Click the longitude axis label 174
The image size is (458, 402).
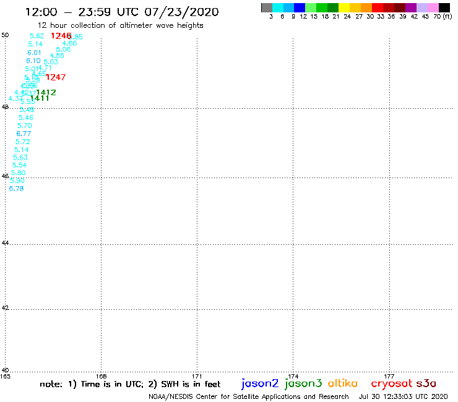tap(293, 376)
